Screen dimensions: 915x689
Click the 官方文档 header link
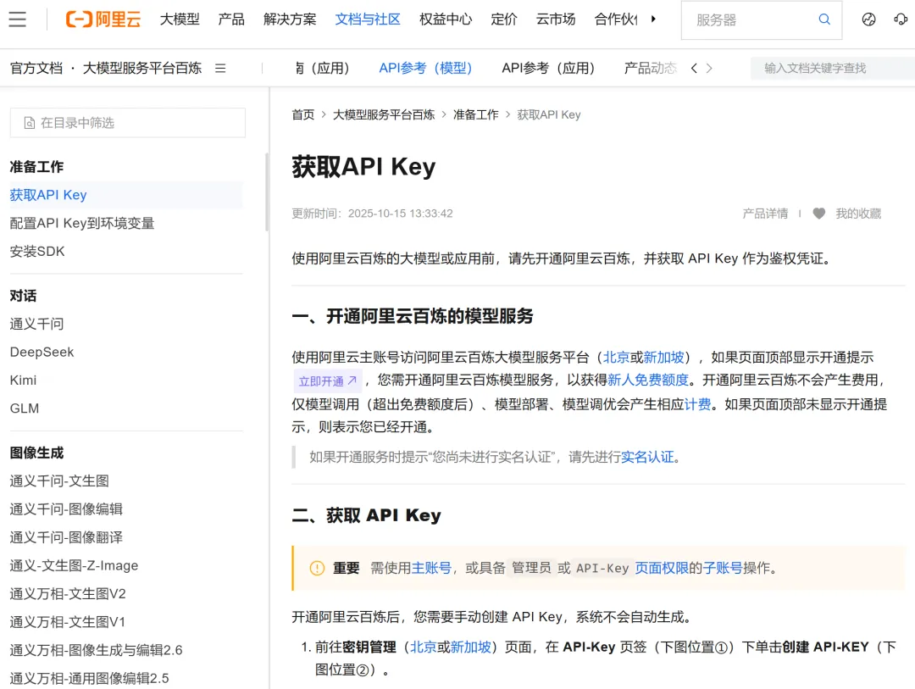(36, 69)
